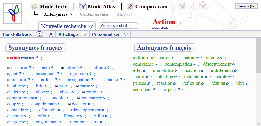261x126 pixels.
Task: Click the Version (FR) button
Action: pos(247,6)
